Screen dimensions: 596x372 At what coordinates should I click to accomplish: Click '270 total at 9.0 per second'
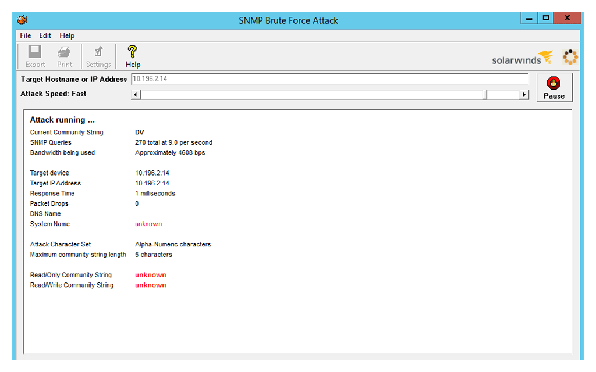[173, 142]
